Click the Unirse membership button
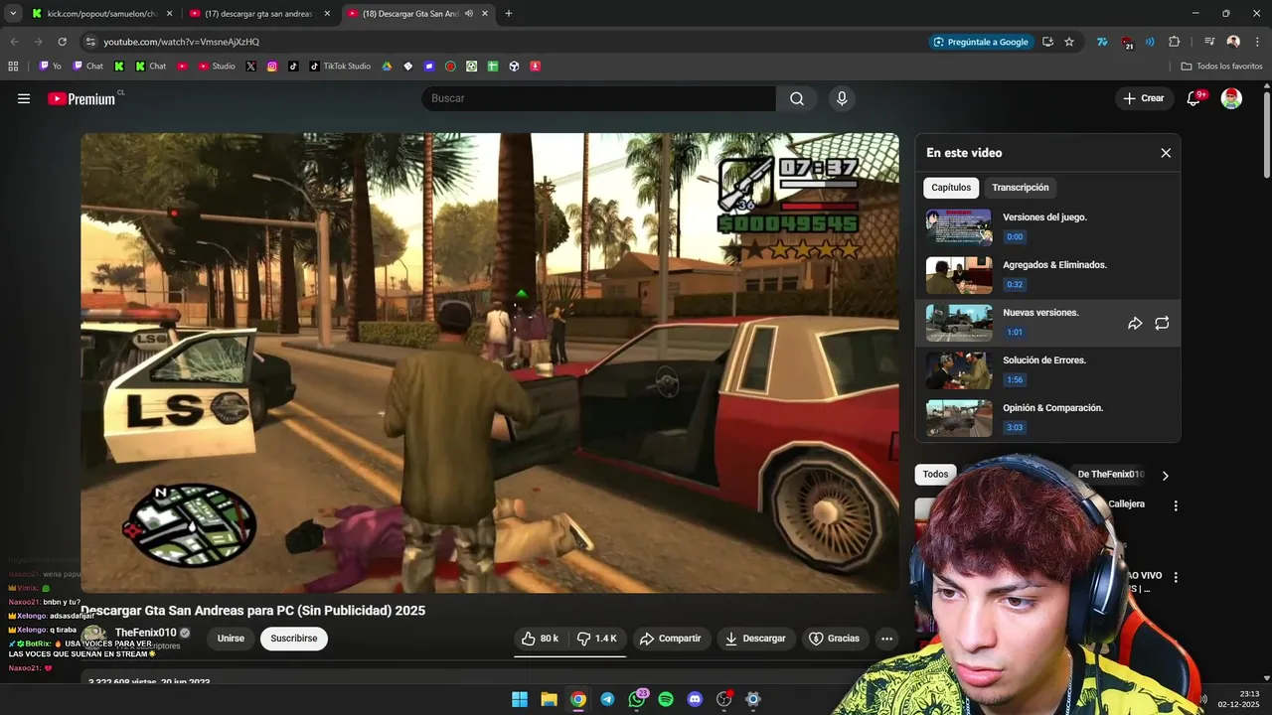 click(x=231, y=639)
